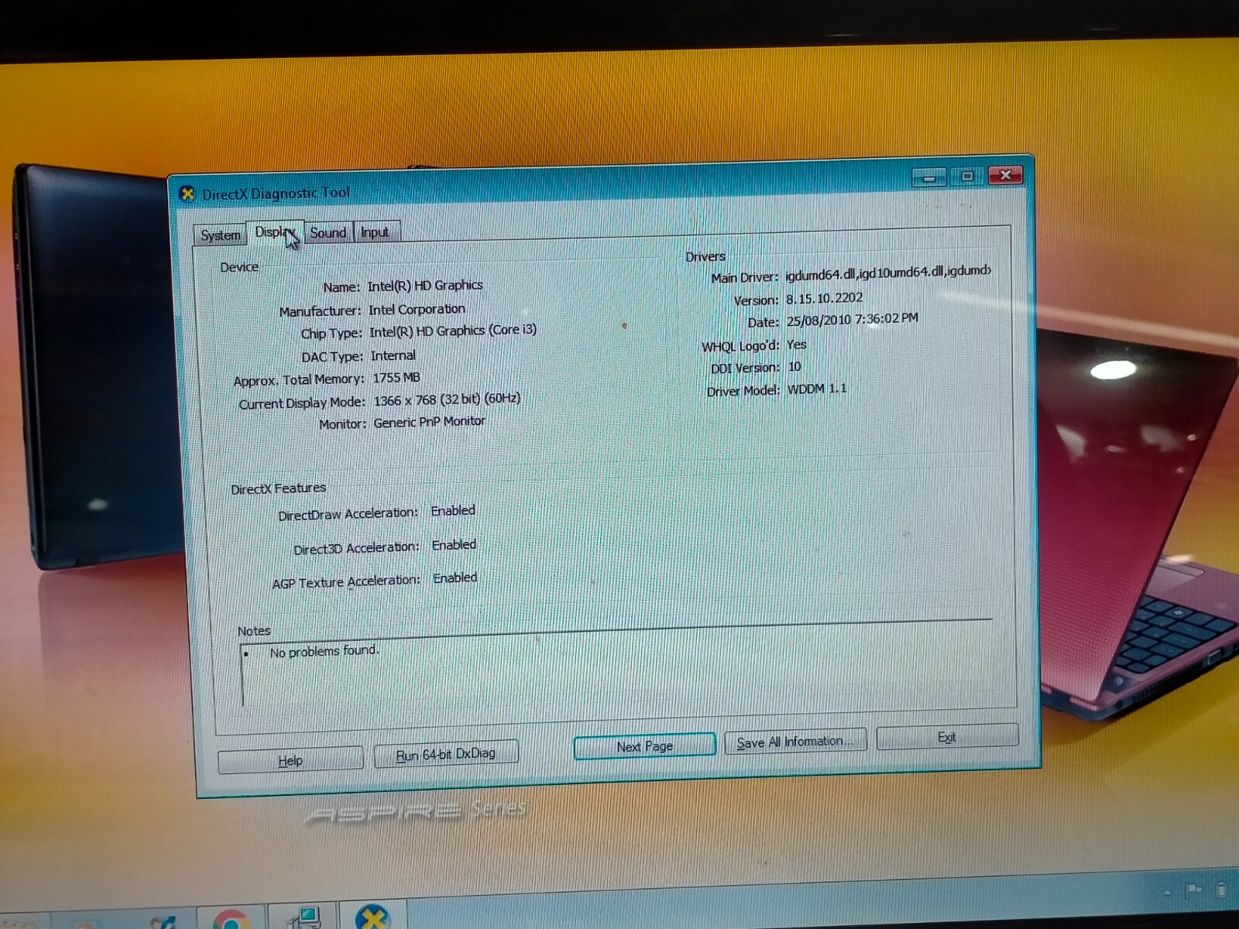The width and height of the screenshot is (1239, 929).
Task: Click total memory value '1755 MB'
Action: pos(396,378)
